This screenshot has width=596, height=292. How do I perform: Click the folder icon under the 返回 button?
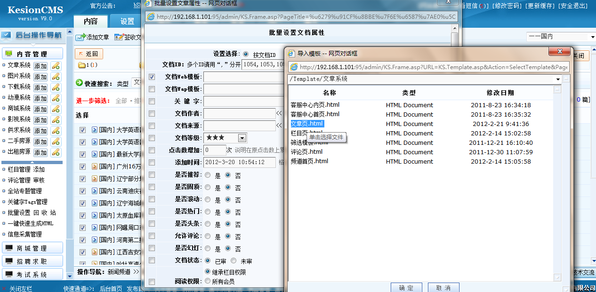[81, 65]
